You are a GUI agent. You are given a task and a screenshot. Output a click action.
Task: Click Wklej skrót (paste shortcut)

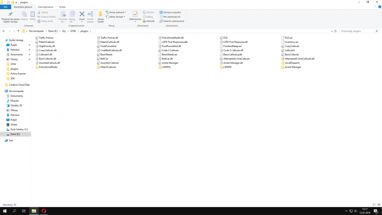(45, 21)
